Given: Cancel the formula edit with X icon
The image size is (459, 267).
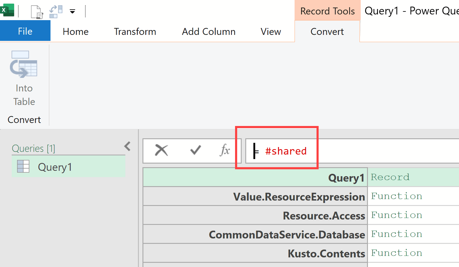Looking at the screenshot, I should pyautogui.click(x=161, y=150).
